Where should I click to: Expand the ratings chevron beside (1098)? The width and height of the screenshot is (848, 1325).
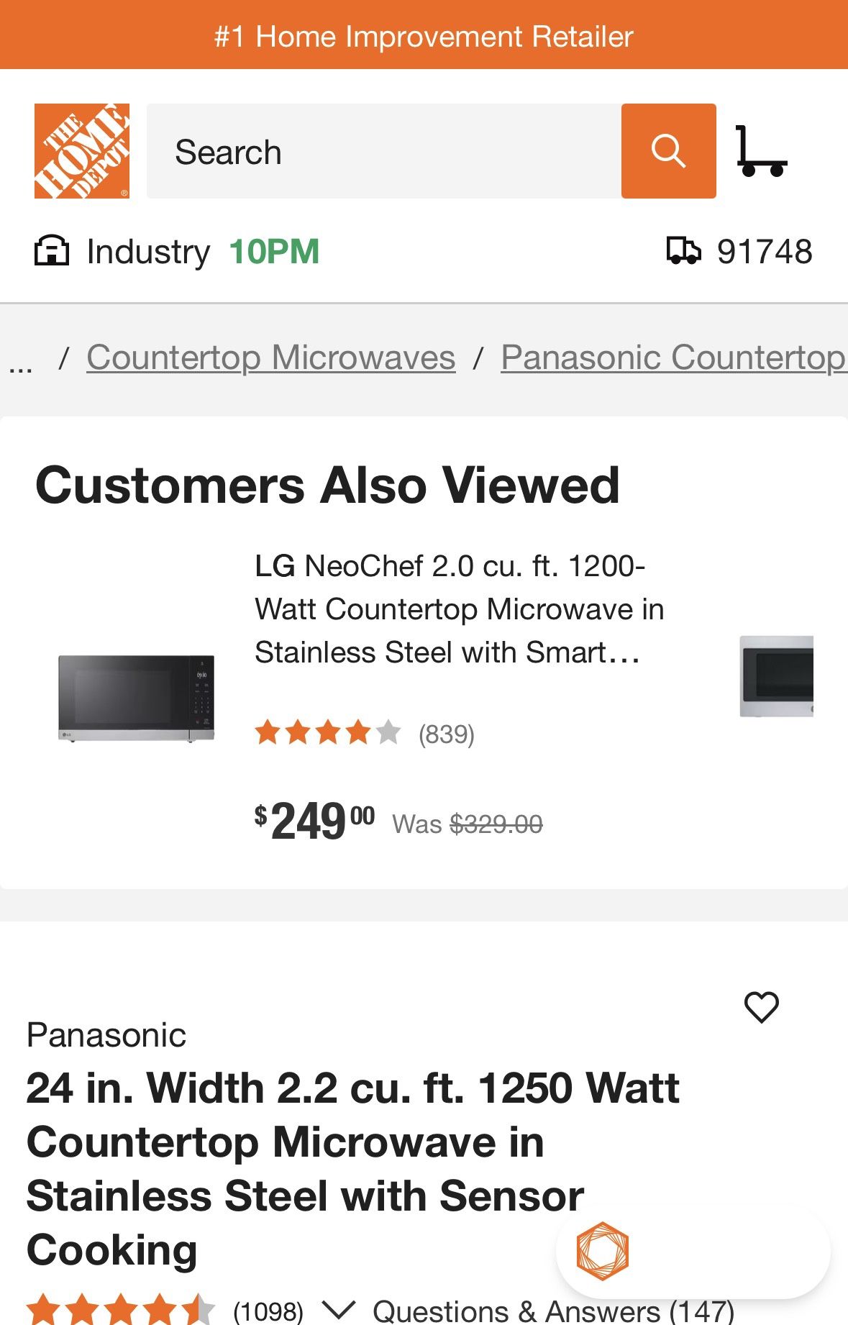pyautogui.click(x=337, y=1309)
